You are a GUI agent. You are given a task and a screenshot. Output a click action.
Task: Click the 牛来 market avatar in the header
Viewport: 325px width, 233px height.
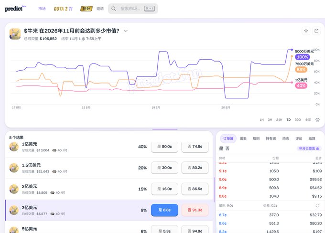point(15,34)
